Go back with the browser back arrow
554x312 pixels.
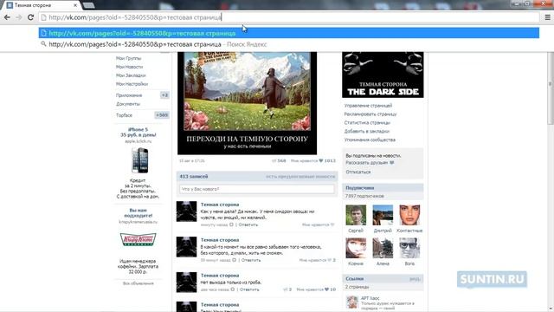(x=7, y=17)
